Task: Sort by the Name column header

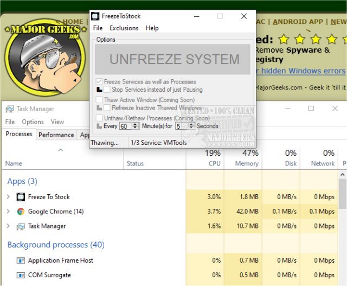Action: pyautogui.click(x=14, y=163)
